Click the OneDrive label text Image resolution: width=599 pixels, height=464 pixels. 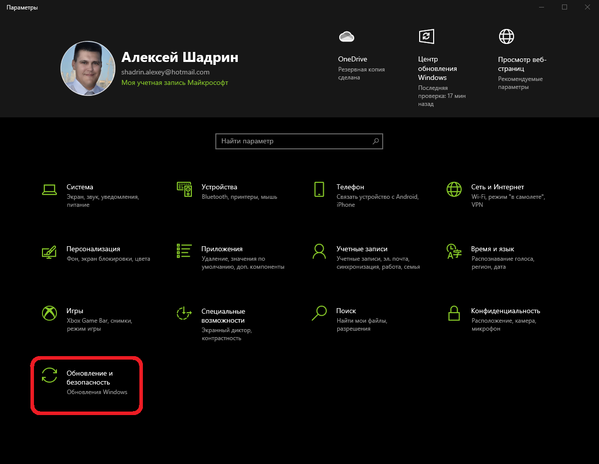pos(353,59)
